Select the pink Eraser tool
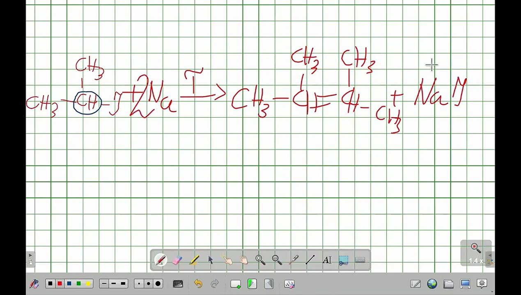 pyautogui.click(x=177, y=260)
